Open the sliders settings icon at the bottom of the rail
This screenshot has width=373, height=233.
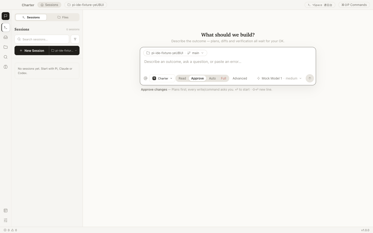(x=5, y=220)
